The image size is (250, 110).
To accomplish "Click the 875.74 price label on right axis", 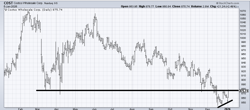I will pos(244,91).
